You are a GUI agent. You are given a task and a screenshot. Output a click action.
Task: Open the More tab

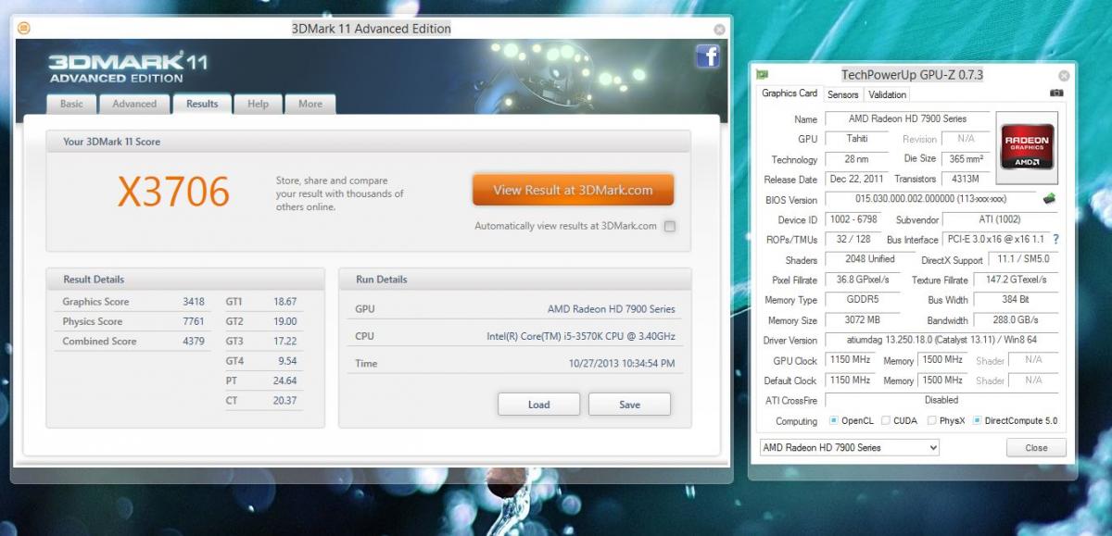(310, 104)
